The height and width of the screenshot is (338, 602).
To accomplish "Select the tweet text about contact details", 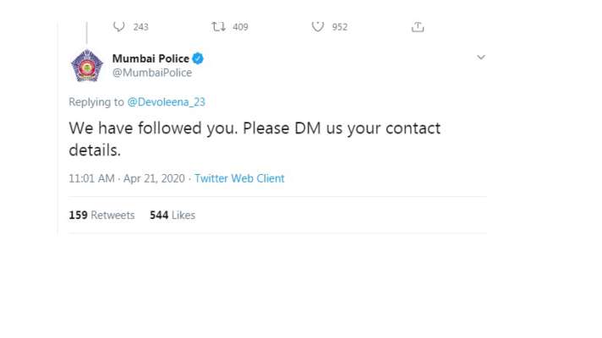I will click(x=254, y=139).
